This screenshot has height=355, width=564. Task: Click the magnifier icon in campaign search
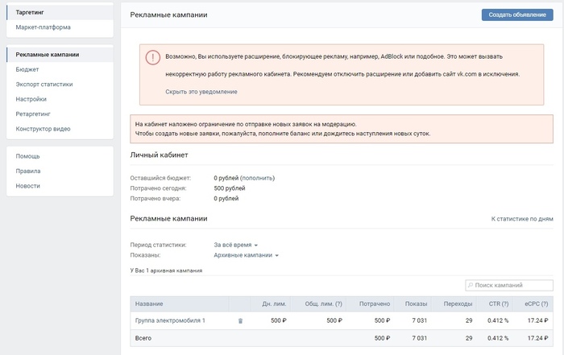(x=471, y=286)
